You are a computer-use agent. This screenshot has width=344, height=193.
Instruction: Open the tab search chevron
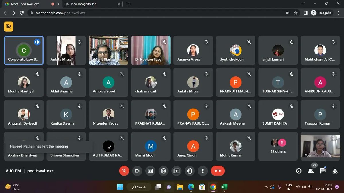pos(304,3)
